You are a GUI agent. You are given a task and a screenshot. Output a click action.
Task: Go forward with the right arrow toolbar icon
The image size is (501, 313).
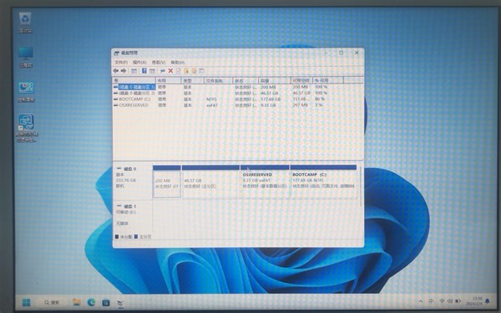(x=124, y=71)
